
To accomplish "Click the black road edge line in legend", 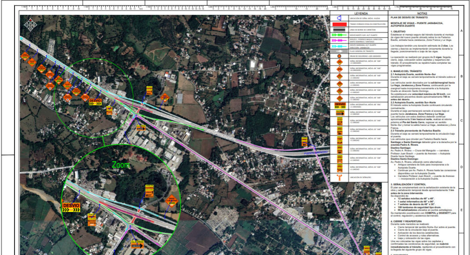I will click(339, 30).
